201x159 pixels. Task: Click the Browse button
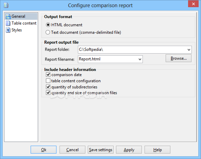[179, 58]
